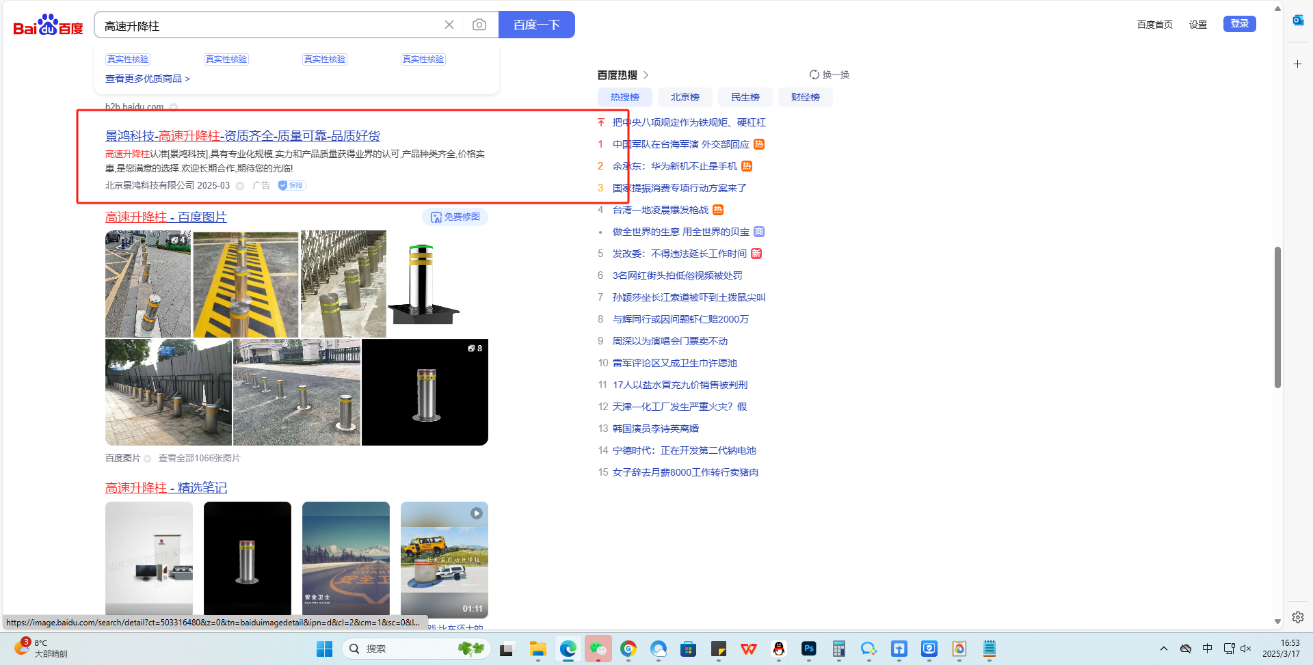
Task: Open the yellow striped road bollards thumbnail
Action: 246,284
